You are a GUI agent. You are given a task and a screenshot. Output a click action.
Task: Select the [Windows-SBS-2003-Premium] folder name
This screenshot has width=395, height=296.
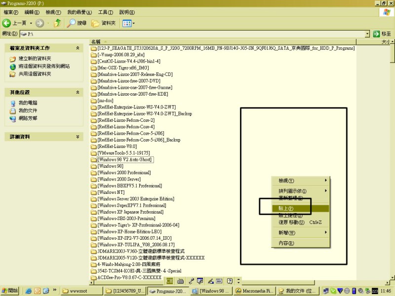click(x=126, y=219)
